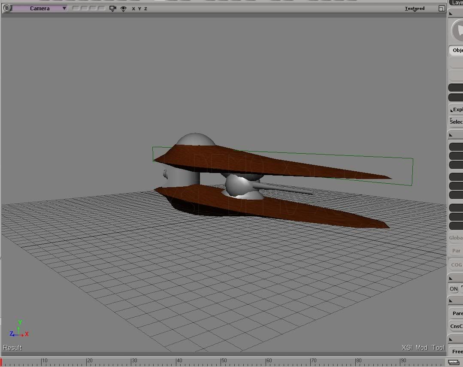Toggle the COG button

tap(456, 265)
